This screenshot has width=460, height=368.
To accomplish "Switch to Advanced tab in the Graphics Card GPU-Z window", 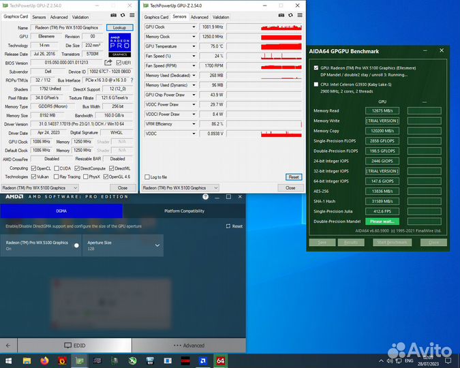I will (59, 17).
